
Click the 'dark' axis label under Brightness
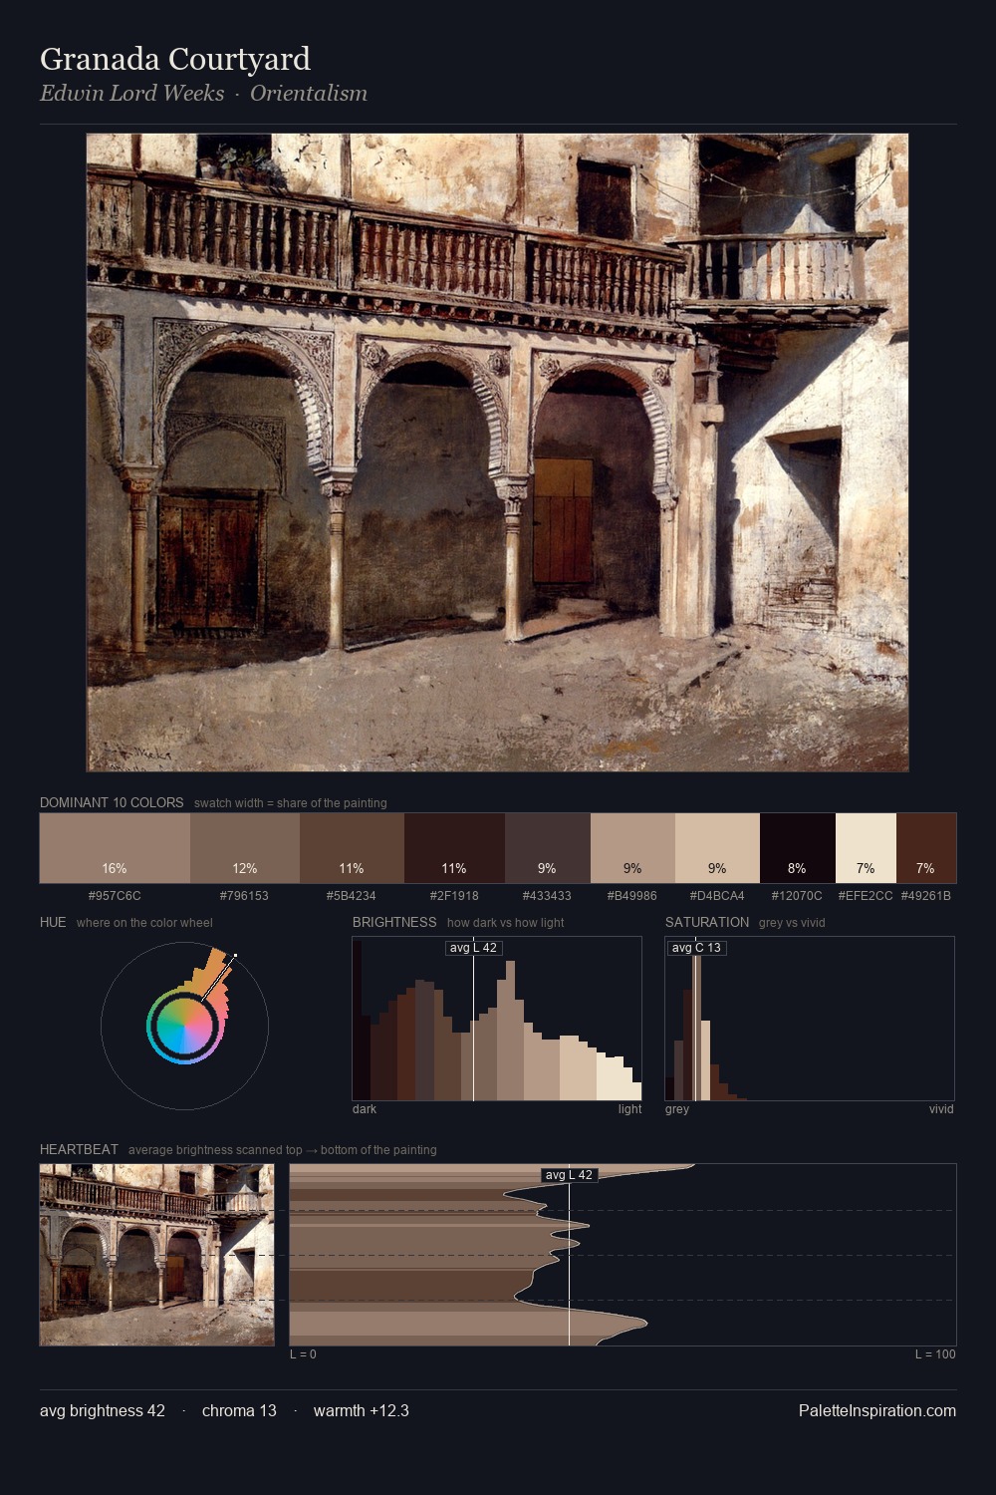[365, 1109]
